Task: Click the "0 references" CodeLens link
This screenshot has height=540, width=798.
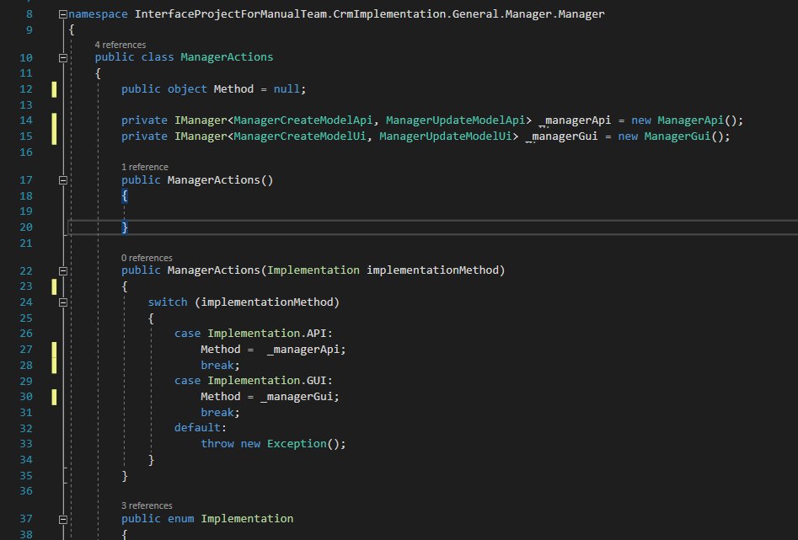Action: coord(147,258)
